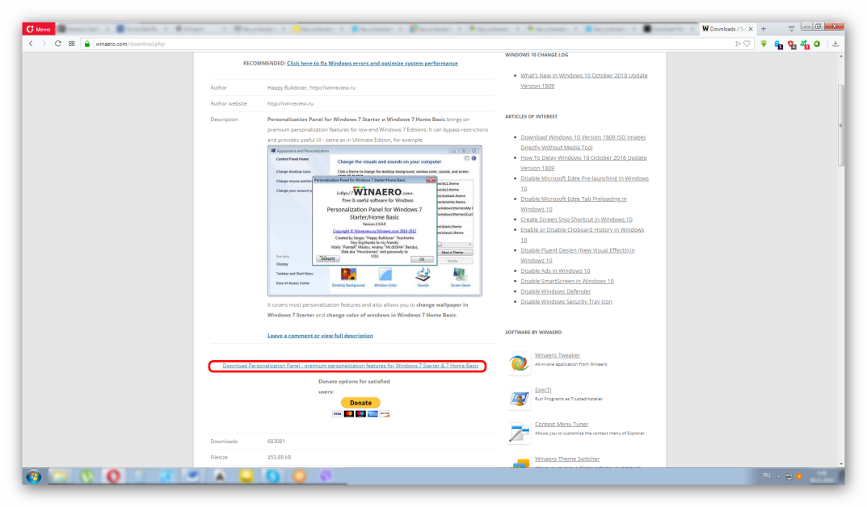This screenshot has width=867, height=507.
Task: Open What's New in Windows 10 October 2018 Update
Action: pyautogui.click(x=584, y=81)
